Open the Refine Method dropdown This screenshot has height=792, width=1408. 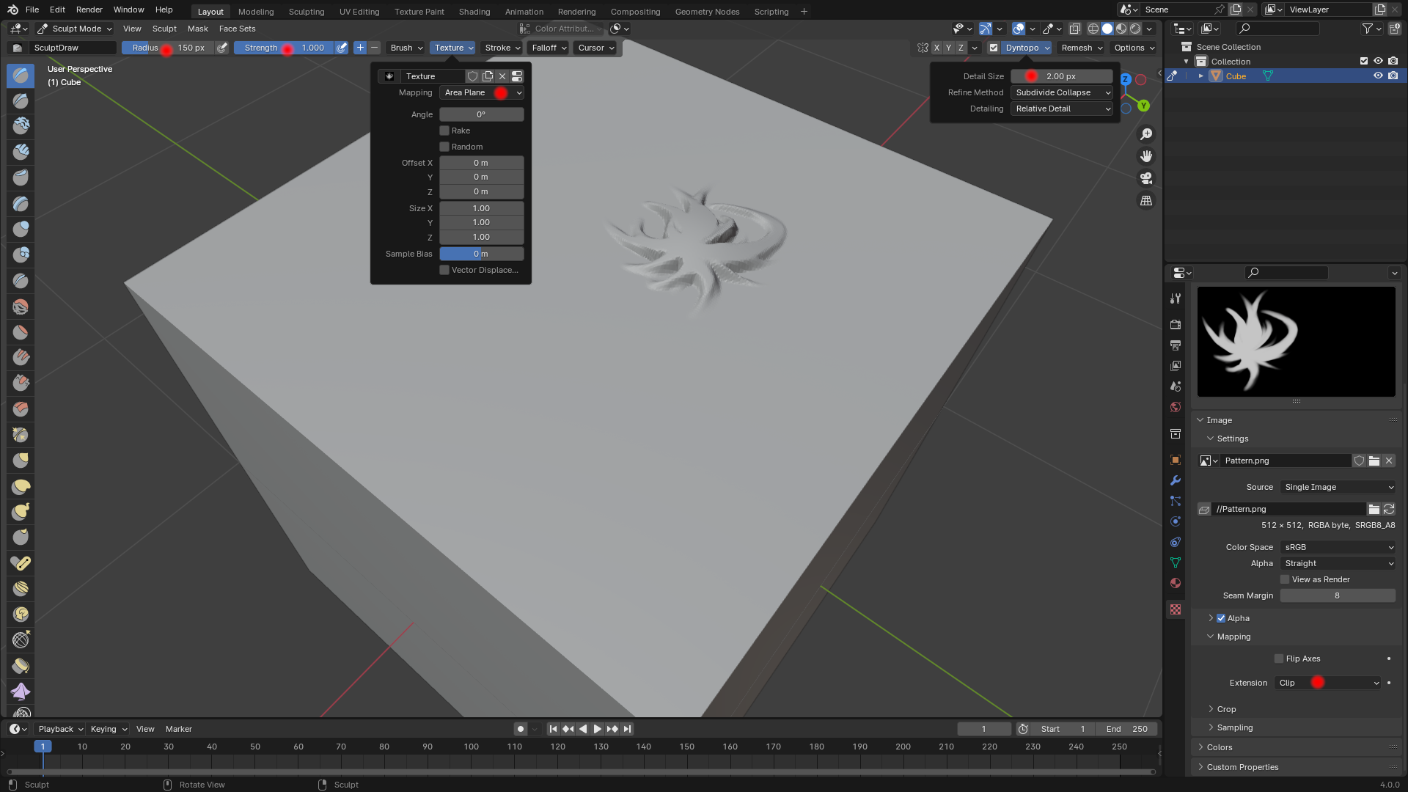[x=1062, y=92]
